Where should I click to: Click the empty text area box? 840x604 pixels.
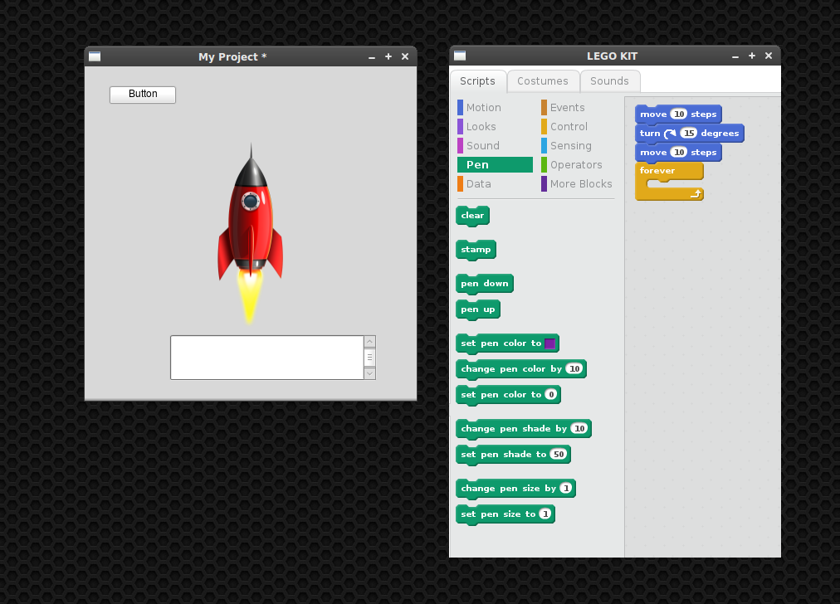[x=266, y=358]
